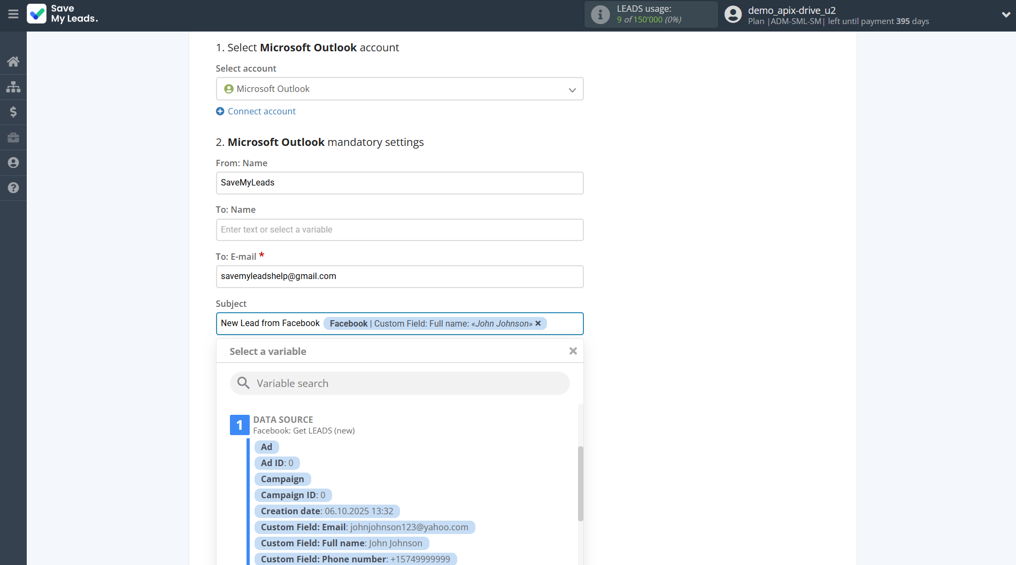The image size is (1016, 565).
Task: Click inside the To: Name field
Action: [399, 229]
